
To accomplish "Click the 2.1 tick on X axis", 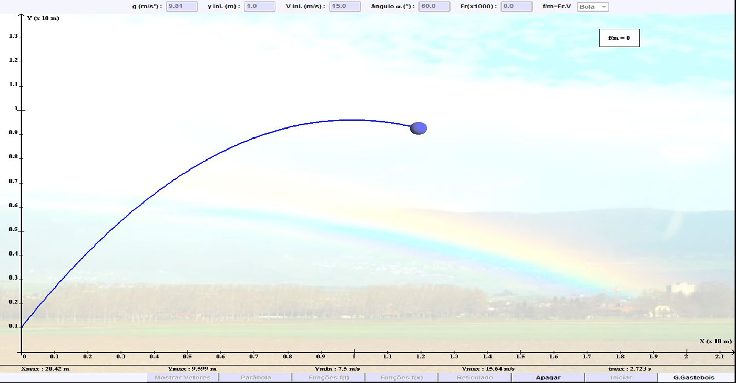I will (720, 357).
